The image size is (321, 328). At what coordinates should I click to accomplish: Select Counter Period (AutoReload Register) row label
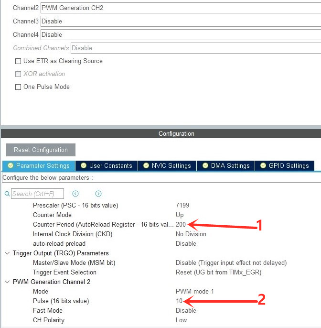tap(103, 224)
